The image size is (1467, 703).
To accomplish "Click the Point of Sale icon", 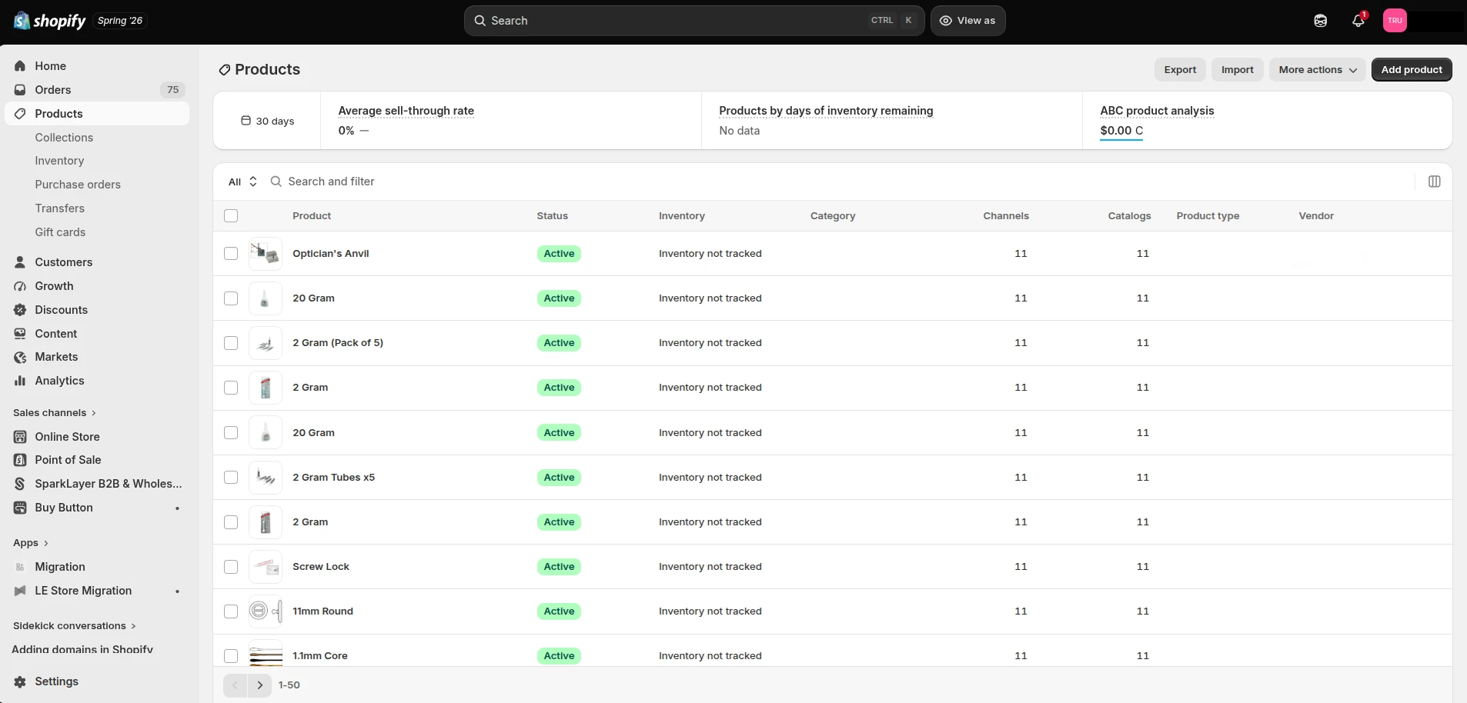I will (x=20, y=460).
